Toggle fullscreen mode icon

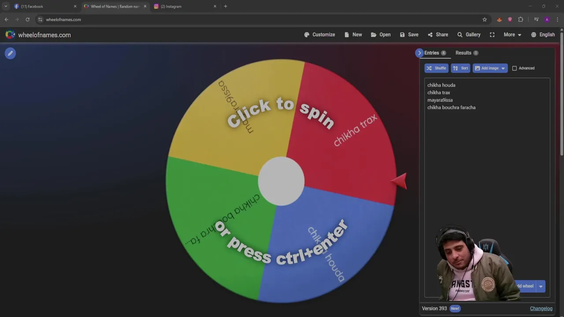492,35
